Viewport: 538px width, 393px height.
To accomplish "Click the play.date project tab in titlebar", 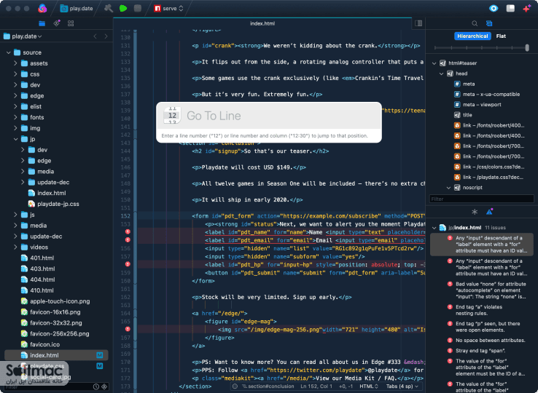I will click(x=77, y=8).
